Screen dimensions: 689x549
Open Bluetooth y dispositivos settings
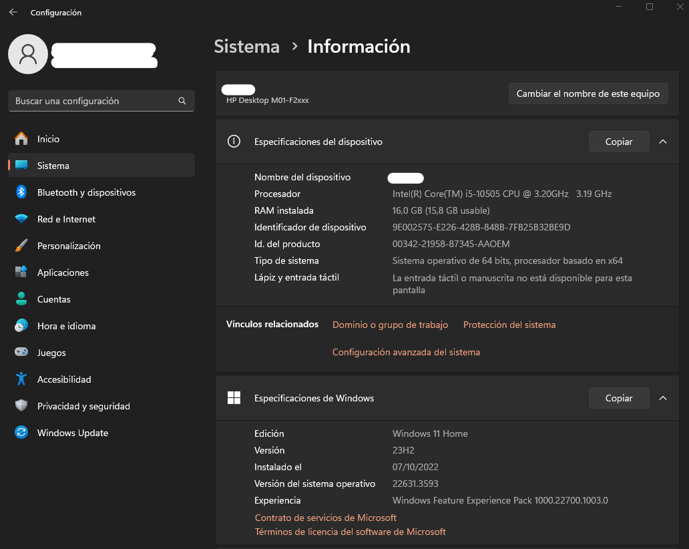point(101,192)
